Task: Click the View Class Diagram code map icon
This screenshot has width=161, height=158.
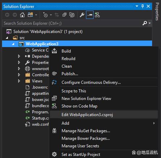Action: [x=97, y=15]
